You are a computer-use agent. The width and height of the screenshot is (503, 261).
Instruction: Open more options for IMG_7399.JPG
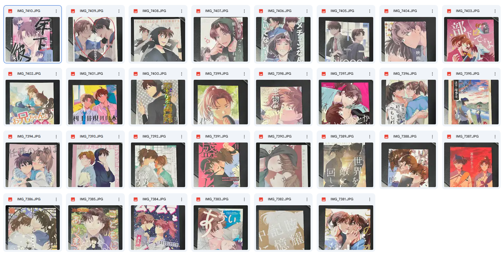point(244,74)
